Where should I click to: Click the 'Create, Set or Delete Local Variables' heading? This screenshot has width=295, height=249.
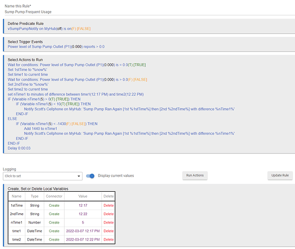point(38,189)
